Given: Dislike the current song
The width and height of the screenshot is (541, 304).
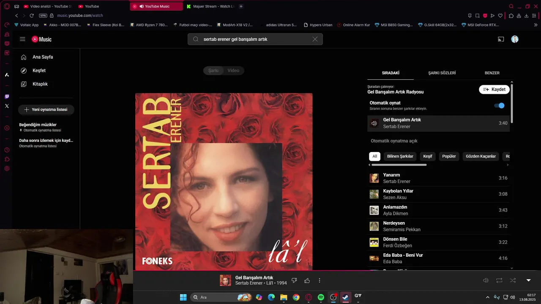Looking at the screenshot, I should 295,280.
